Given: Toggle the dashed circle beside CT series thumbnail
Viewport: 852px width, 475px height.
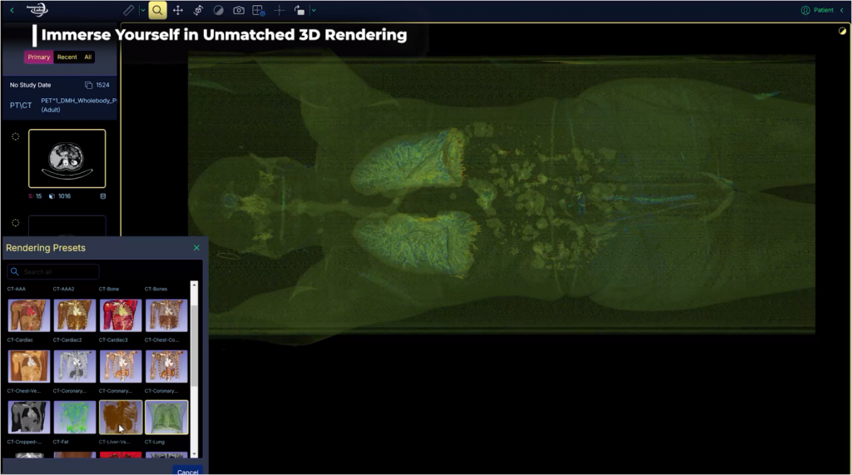Looking at the screenshot, I should [x=15, y=136].
